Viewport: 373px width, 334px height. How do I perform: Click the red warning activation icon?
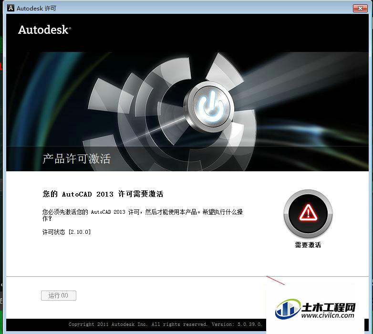pos(308,213)
